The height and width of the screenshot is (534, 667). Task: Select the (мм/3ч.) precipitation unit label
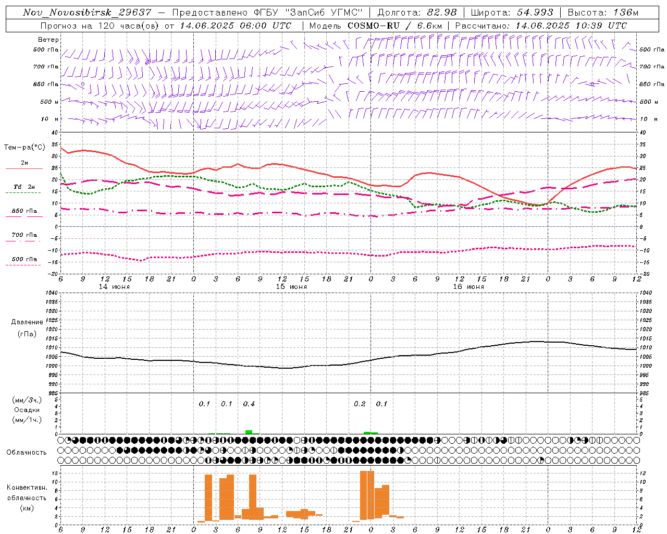pos(27,400)
